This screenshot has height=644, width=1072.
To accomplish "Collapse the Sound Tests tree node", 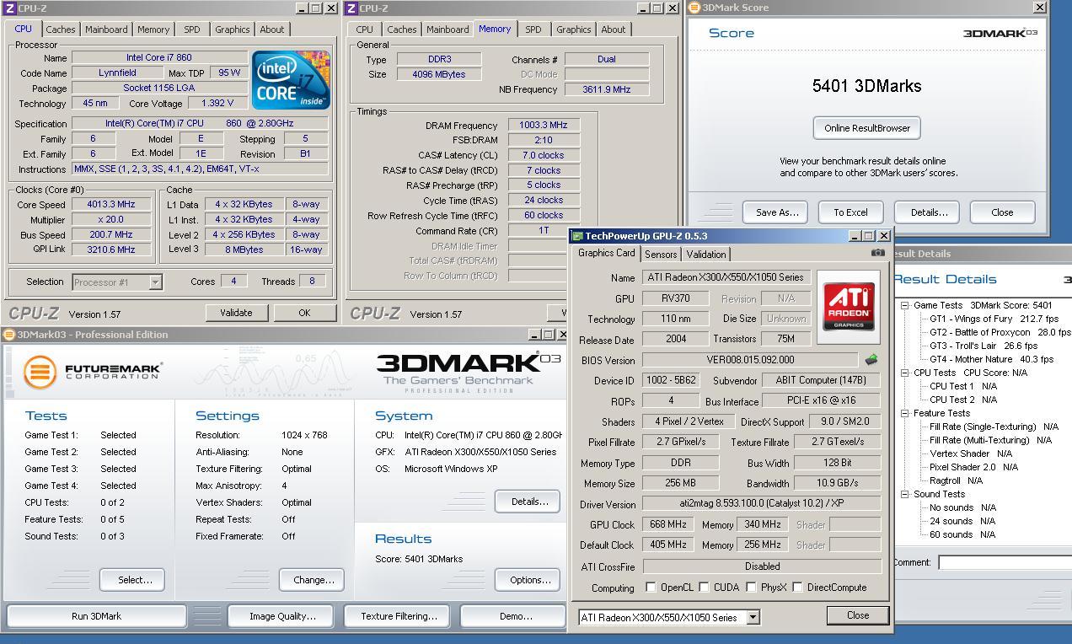I will [x=904, y=494].
